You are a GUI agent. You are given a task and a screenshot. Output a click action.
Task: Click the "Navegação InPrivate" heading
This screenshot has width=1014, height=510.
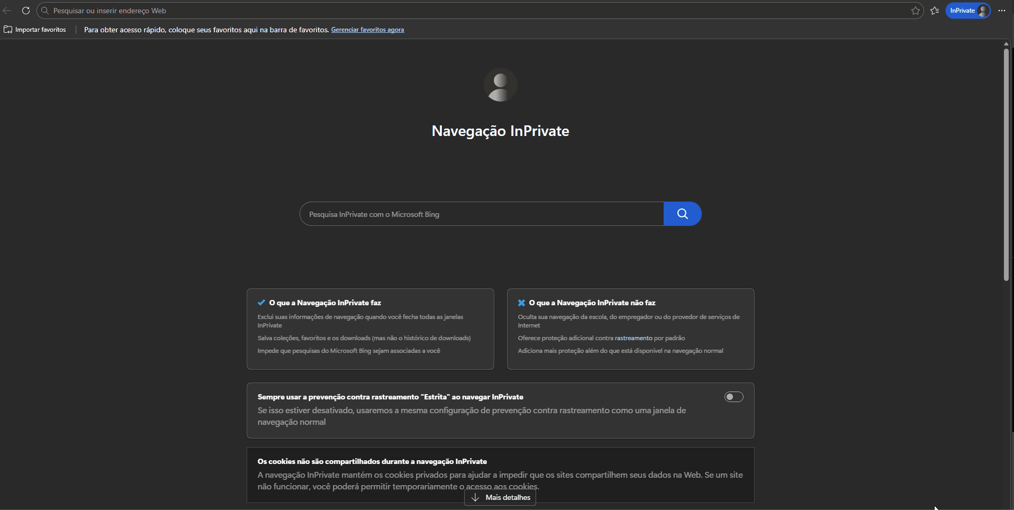(500, 131)
